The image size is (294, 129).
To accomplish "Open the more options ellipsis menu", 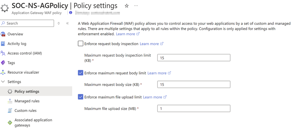I will tap(136, 6).
